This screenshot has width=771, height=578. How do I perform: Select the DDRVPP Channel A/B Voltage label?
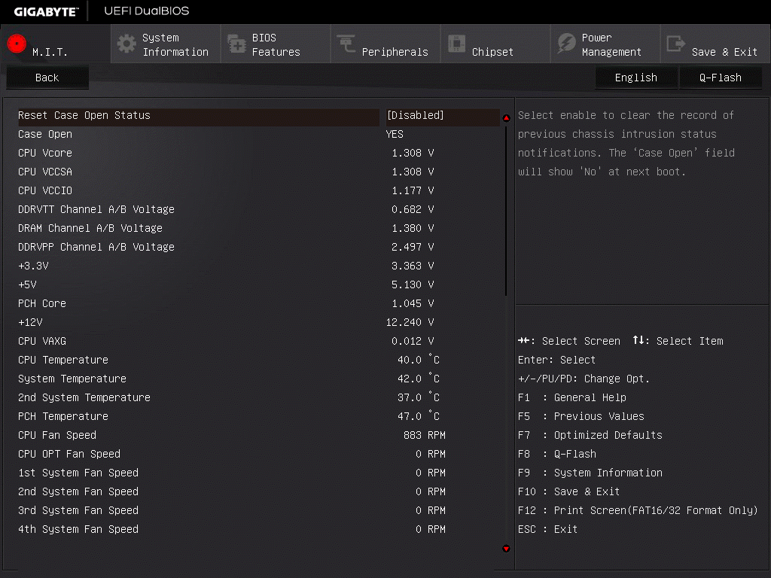click(96, 247)
